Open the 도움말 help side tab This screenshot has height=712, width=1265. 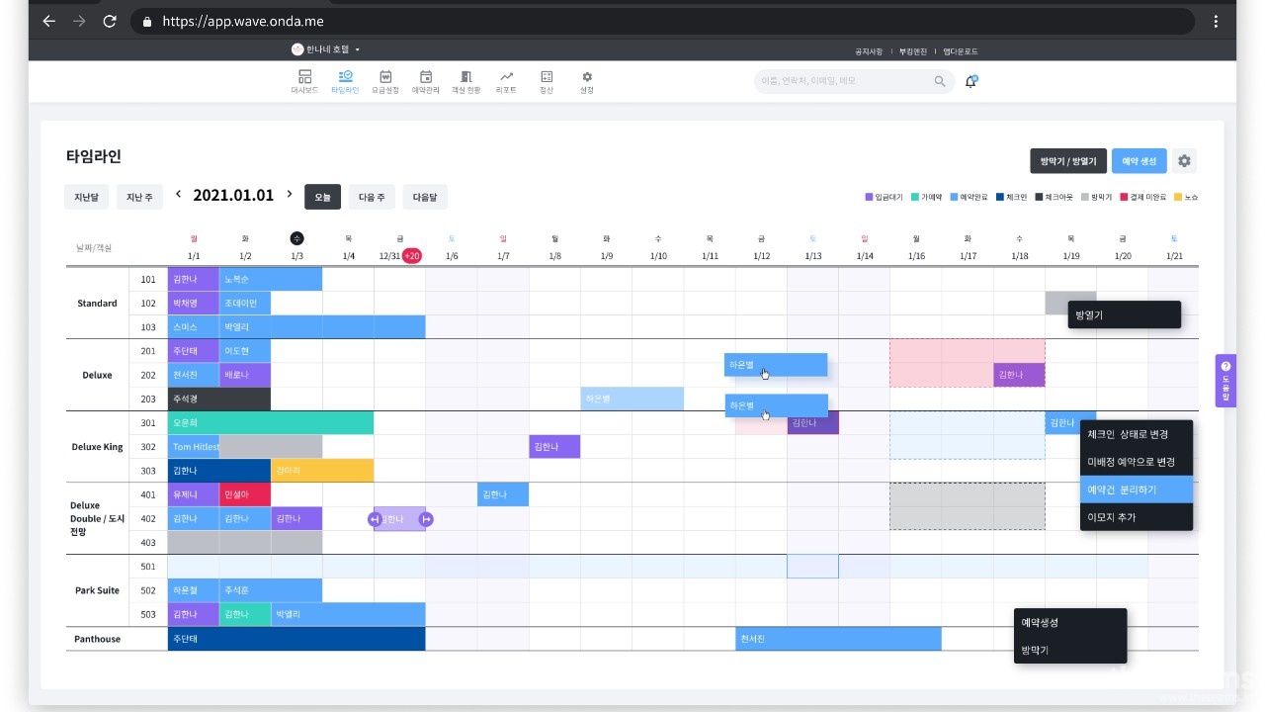pos(1225,381)
